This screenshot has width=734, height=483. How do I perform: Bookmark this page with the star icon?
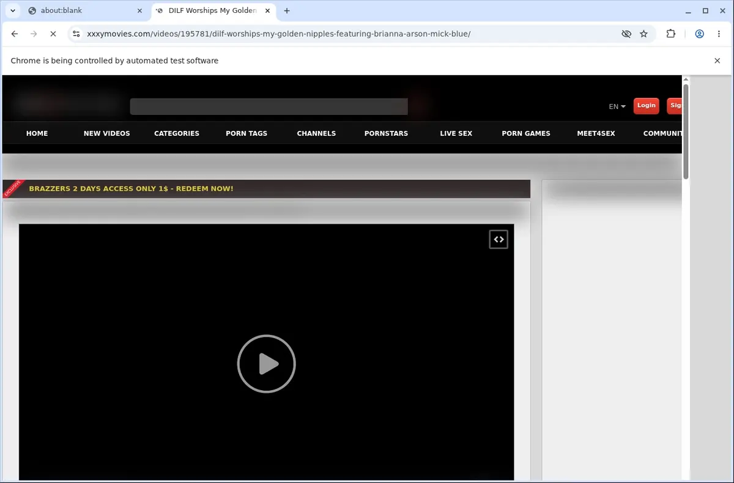pyautogui.click(x=643, y=34)
